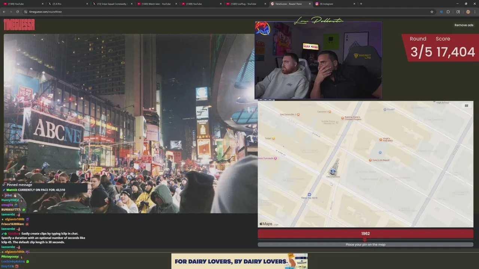Click the Score 17,404 display

point(455,48)
